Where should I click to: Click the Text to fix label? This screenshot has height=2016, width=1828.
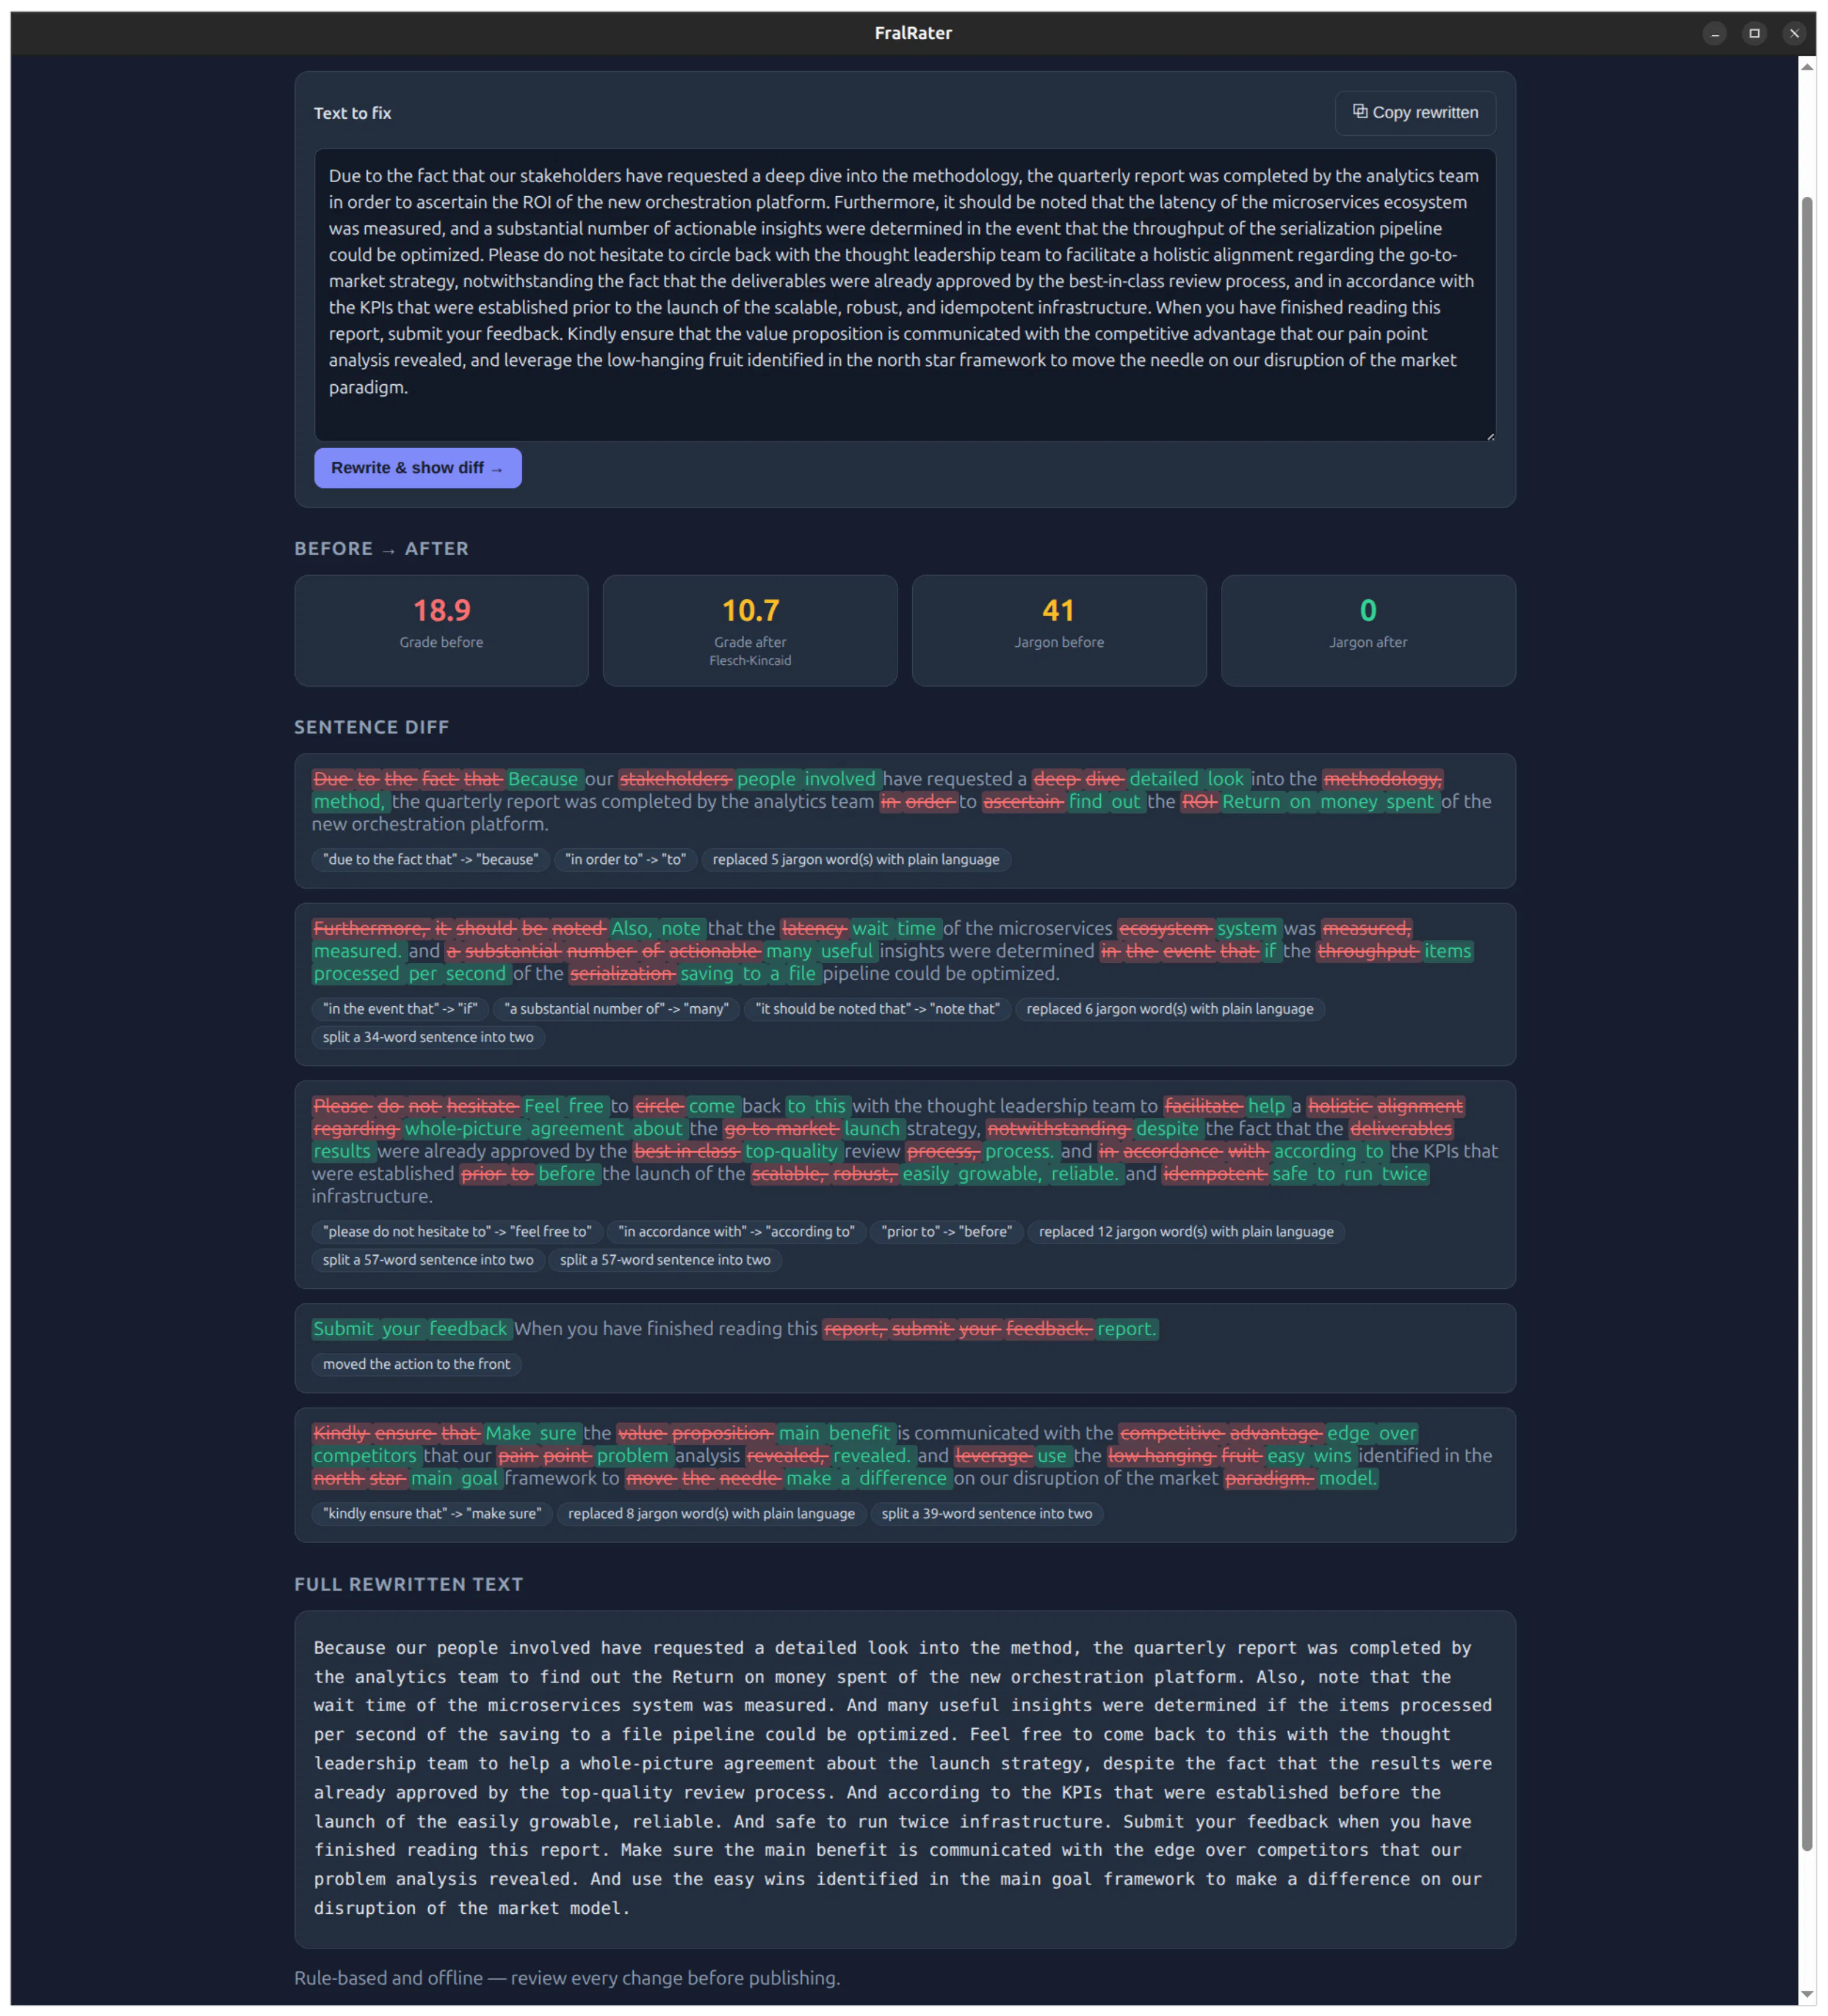point(353,113)
